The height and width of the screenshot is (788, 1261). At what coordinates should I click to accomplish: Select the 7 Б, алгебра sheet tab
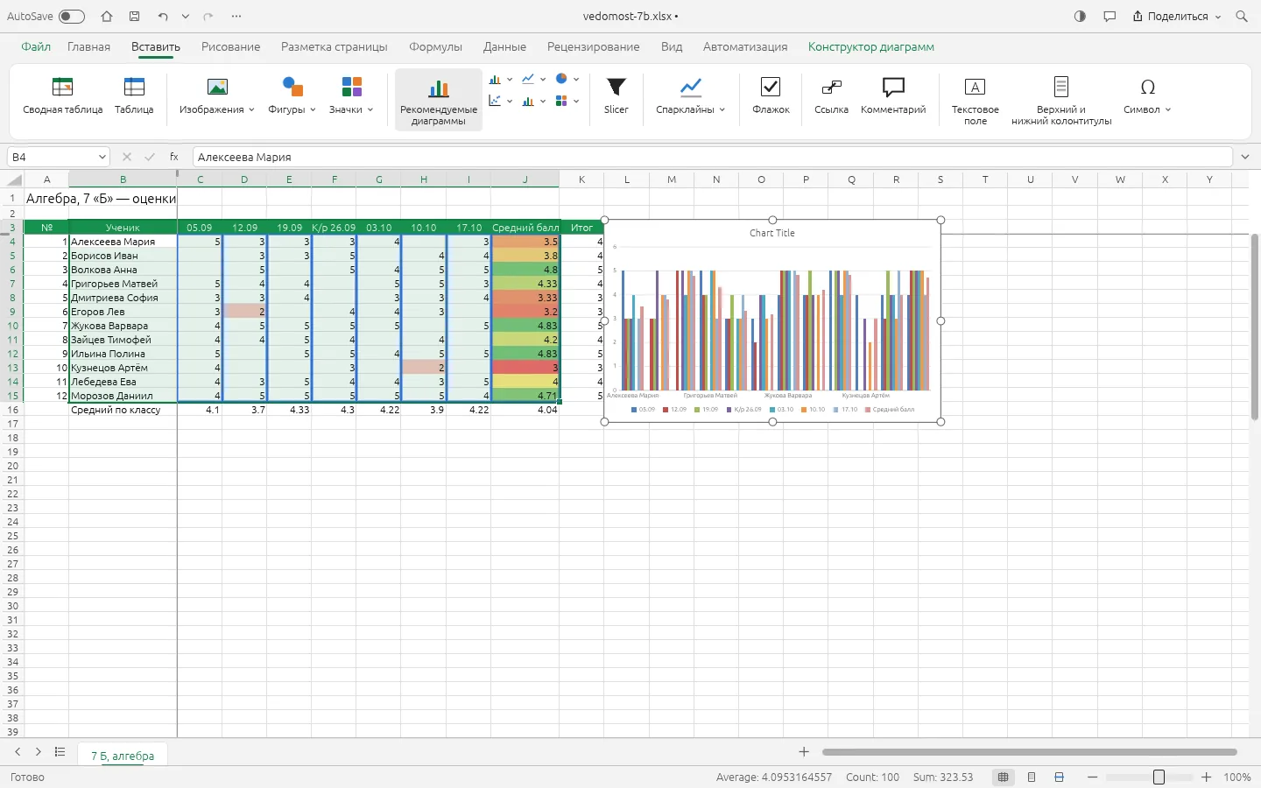123,756
